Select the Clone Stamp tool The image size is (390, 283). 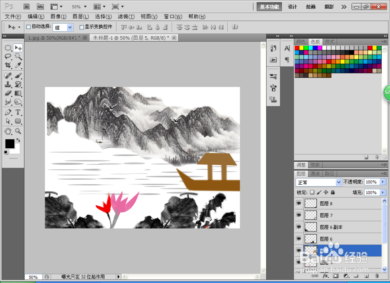coord(9,84)
